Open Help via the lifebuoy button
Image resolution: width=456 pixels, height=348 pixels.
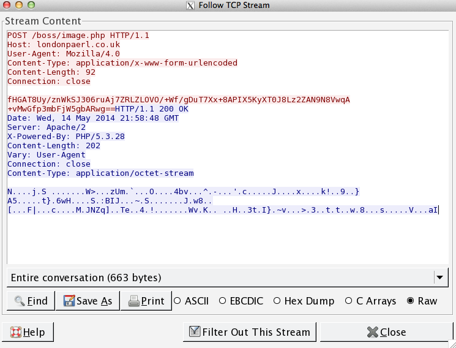point(28,332)
